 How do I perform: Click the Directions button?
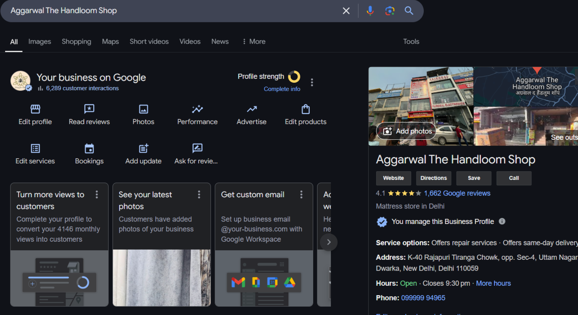(433, 178)
